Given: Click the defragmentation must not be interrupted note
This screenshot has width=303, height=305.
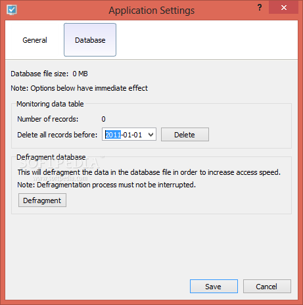Looking at the screenshot, I should click(106, 185).
